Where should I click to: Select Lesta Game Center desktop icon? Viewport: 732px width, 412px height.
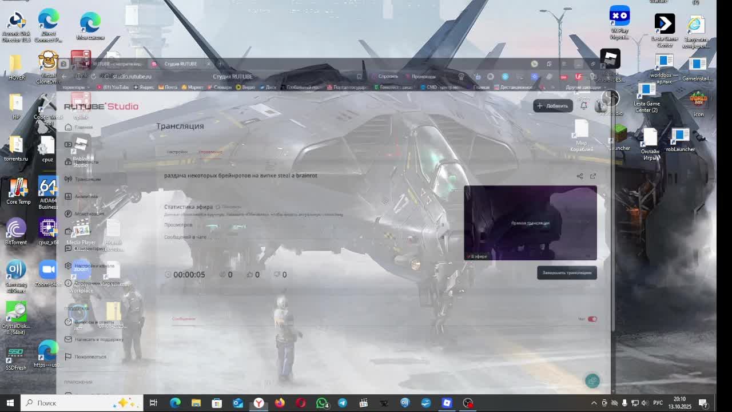665,31
